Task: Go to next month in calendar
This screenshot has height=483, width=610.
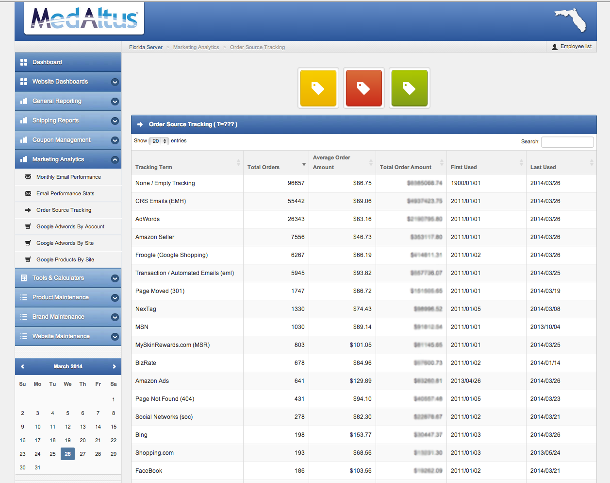Action: 114,366
